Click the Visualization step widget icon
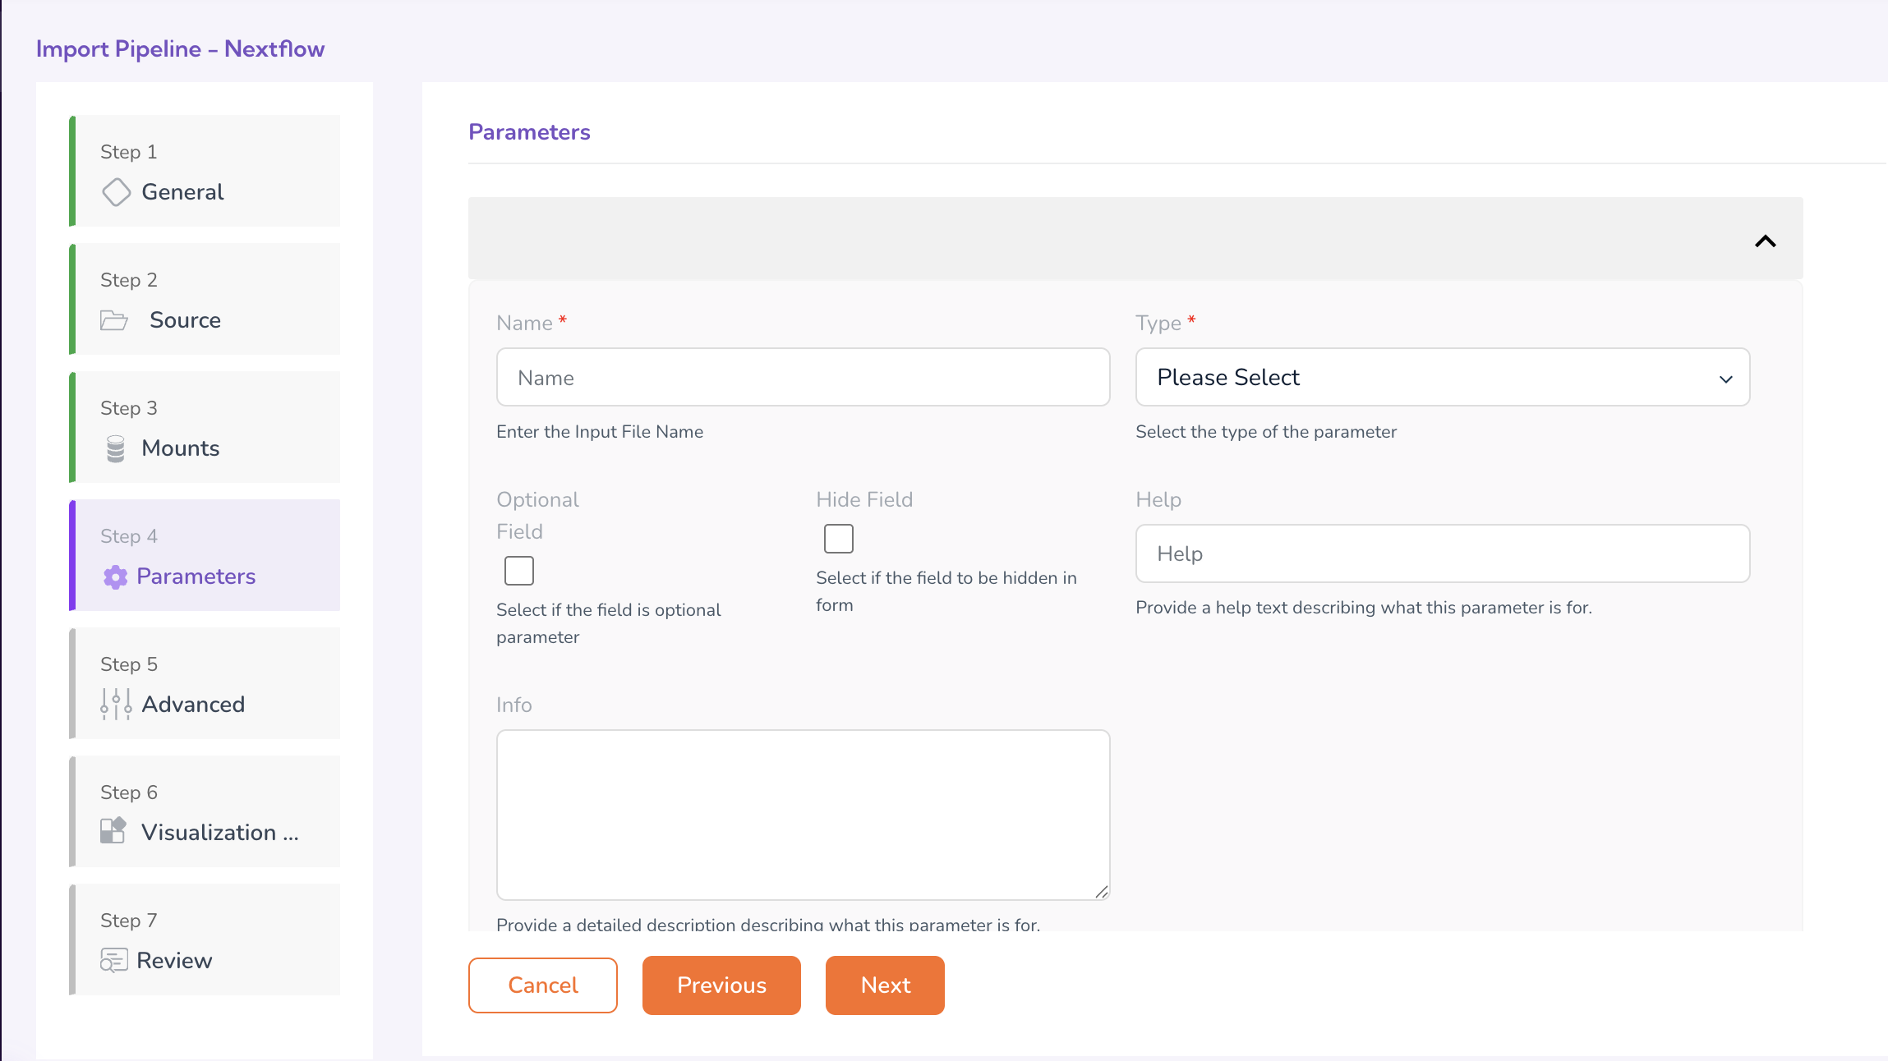 [113, 831]
